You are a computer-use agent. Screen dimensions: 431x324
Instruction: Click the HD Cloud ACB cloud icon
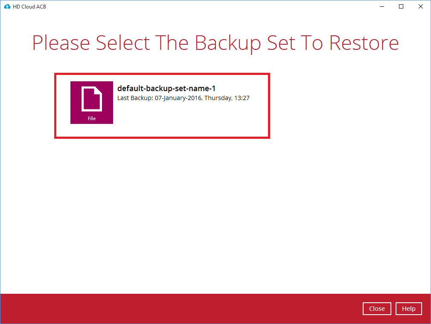point(7,6)
